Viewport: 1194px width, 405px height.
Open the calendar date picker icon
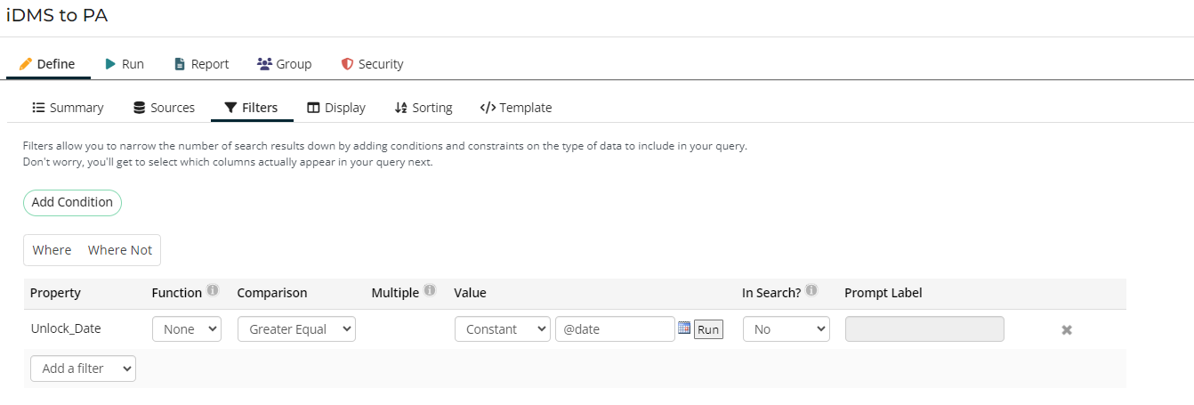[x=683, y=328]
